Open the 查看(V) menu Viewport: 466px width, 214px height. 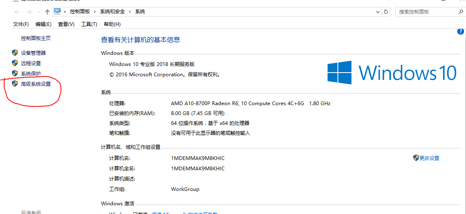click(x=66, y=24)
